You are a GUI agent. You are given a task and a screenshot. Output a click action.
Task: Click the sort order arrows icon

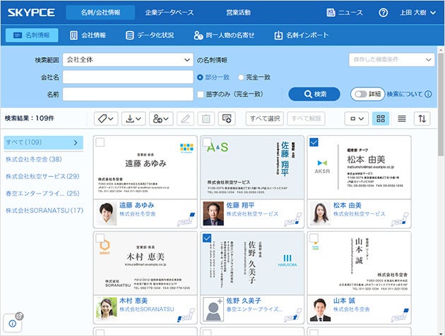tap(422, 118)
